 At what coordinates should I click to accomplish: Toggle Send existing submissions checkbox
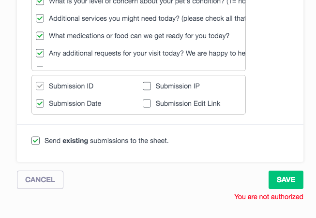[x=35, y=141]
